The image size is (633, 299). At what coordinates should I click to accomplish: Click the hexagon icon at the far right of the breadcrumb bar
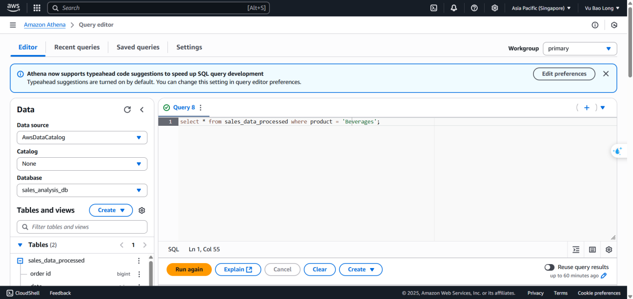pyautogui.click(x=614, y=25)
